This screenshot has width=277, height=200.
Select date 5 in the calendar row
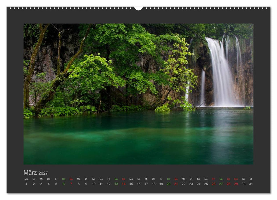pos(56,184)
